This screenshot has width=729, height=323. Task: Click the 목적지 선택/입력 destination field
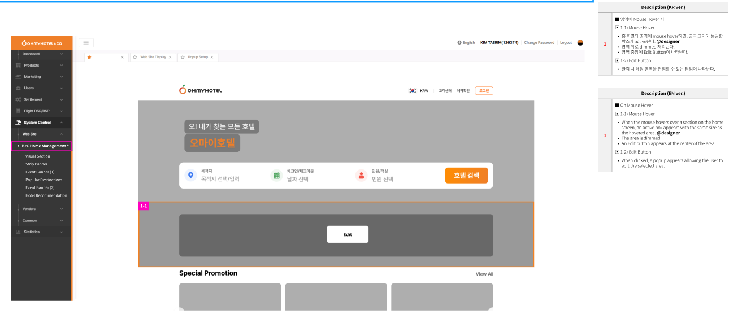click(x=220, y=179)
